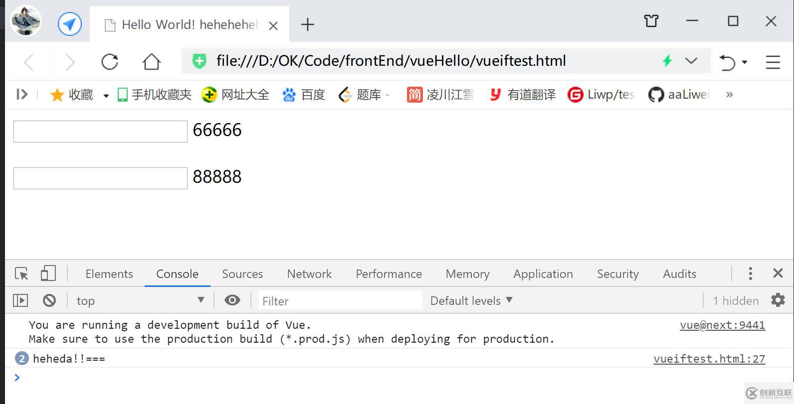This screenshot has width=794, height=404.
Task: Open Liwp/tes Gitee bookmark
Action: click(x=601, y=95)
